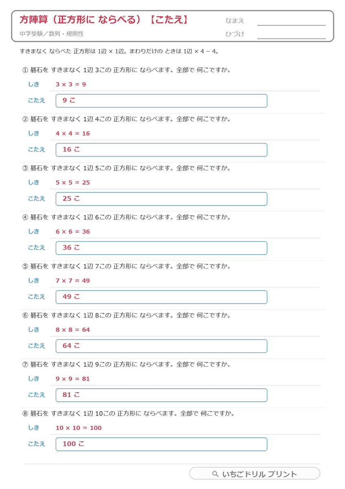Screen dimensions: 345x489
Task: Click the answer box showing 49 こ
Action: pos(162,297)
